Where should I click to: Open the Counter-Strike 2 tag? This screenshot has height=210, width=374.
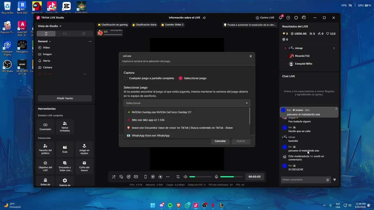tap(172, 25)
